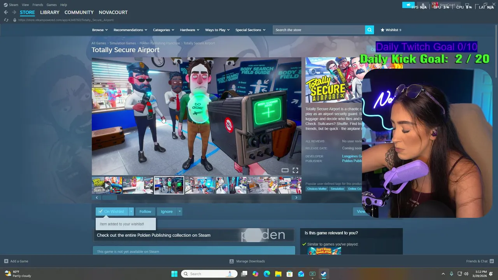This screenshot has height=280, width=498.
Task: Click the page vertical scrollbar
Action: click(x=495, y=51)
